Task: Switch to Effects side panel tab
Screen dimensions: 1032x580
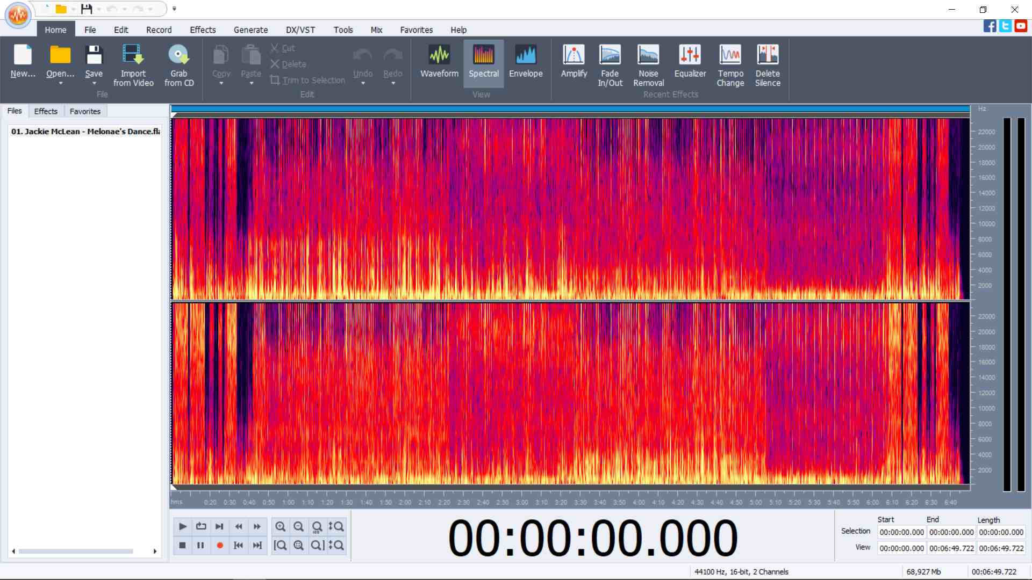Action: [x=46, y=111]
